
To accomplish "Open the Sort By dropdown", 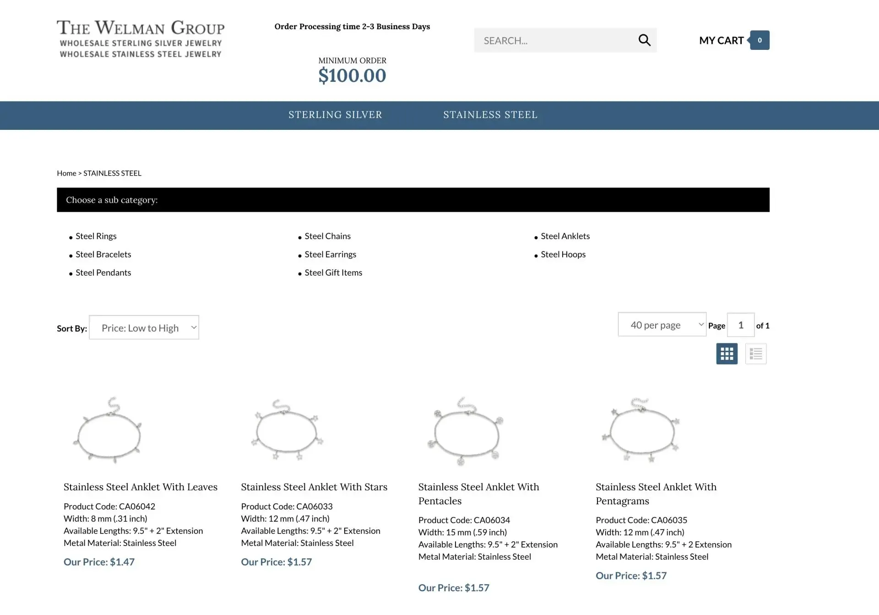I will [144, 327].
